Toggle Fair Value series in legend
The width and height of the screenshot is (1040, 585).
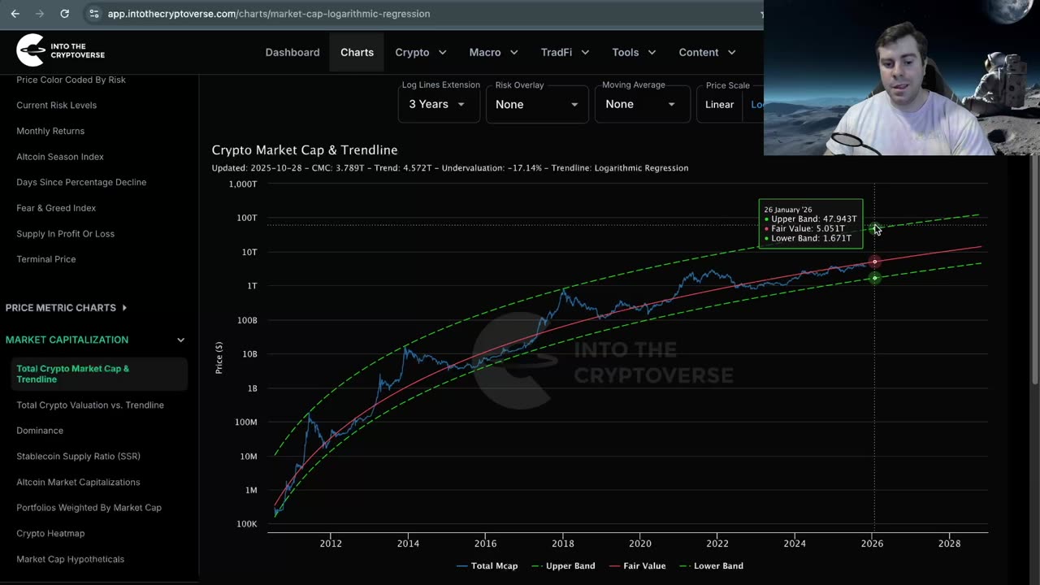[637, 565]
